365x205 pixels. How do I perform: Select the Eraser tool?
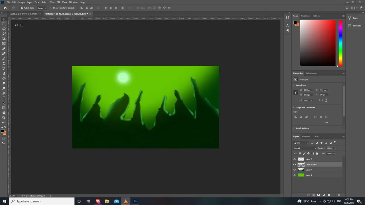pyautogui.click(x=4, y=73)
